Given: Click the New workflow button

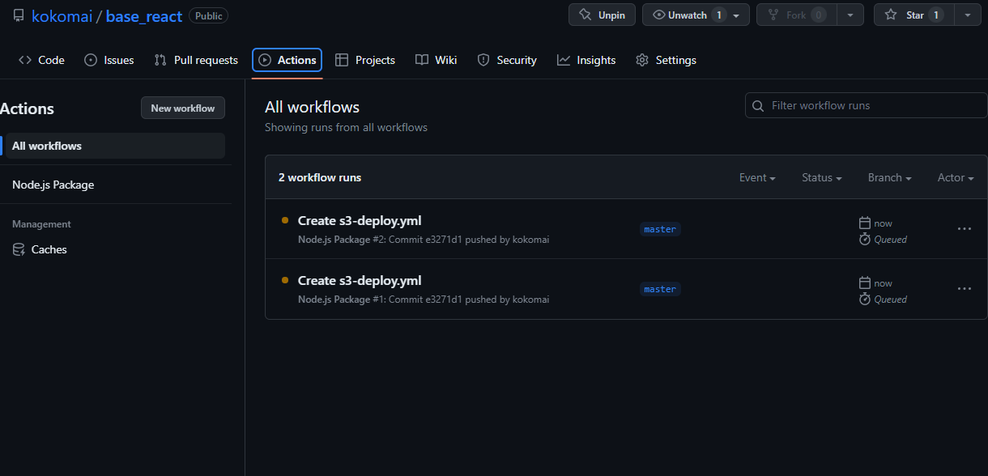Looking at the screenshot, I should pos(183,108).
